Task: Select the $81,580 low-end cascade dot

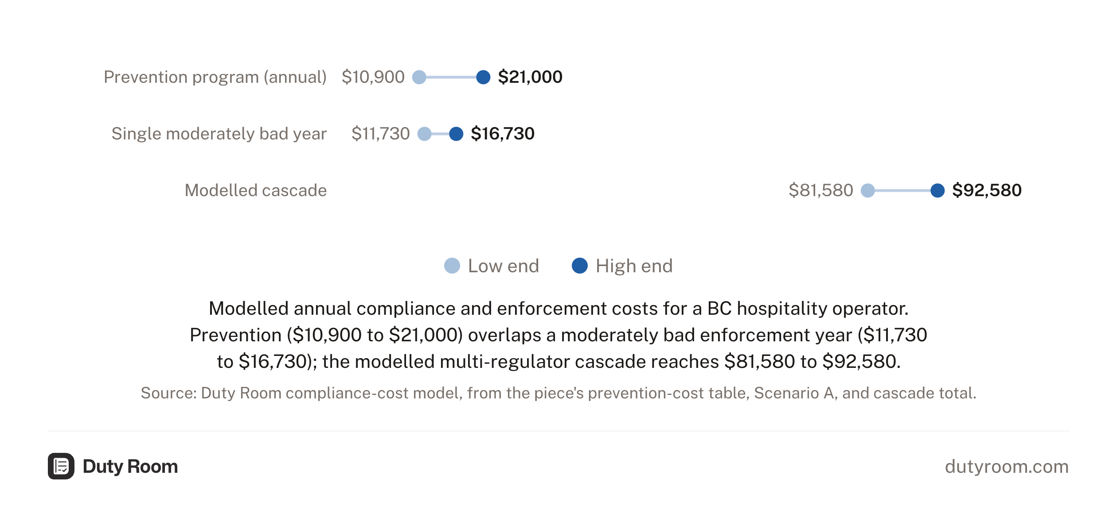Action: point(868,190)
